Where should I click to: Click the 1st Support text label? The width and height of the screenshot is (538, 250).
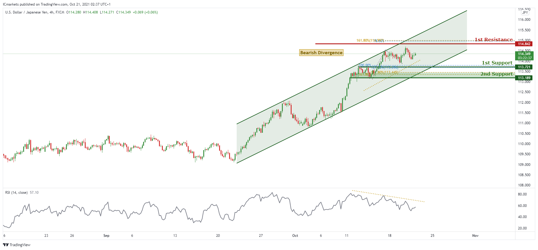497,63
